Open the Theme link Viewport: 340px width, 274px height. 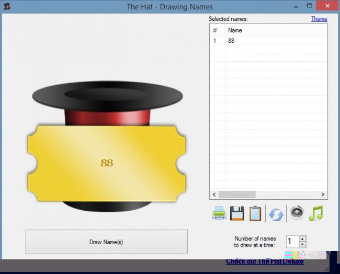point(319,19)
